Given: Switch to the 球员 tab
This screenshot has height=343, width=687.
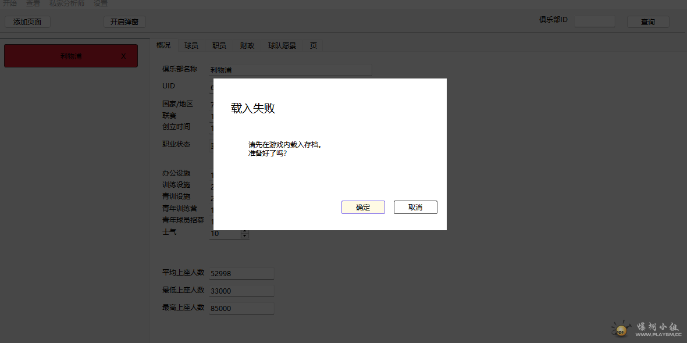Looking at the screenshot, I should point(191,45).
